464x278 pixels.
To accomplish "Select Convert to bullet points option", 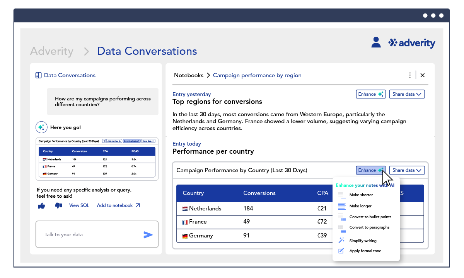I will pos(370,217).
